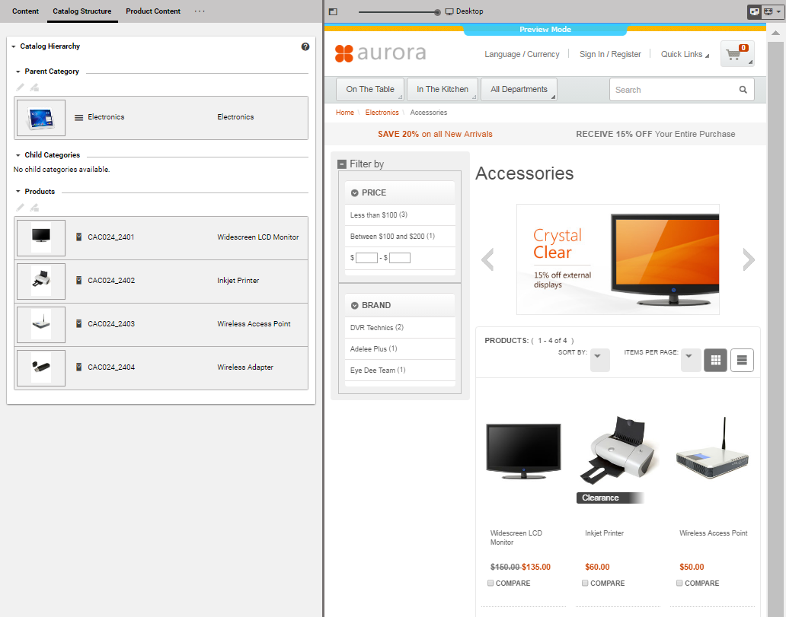
Task: Select the edit pencil icon under Products
Action: (18, 207)
